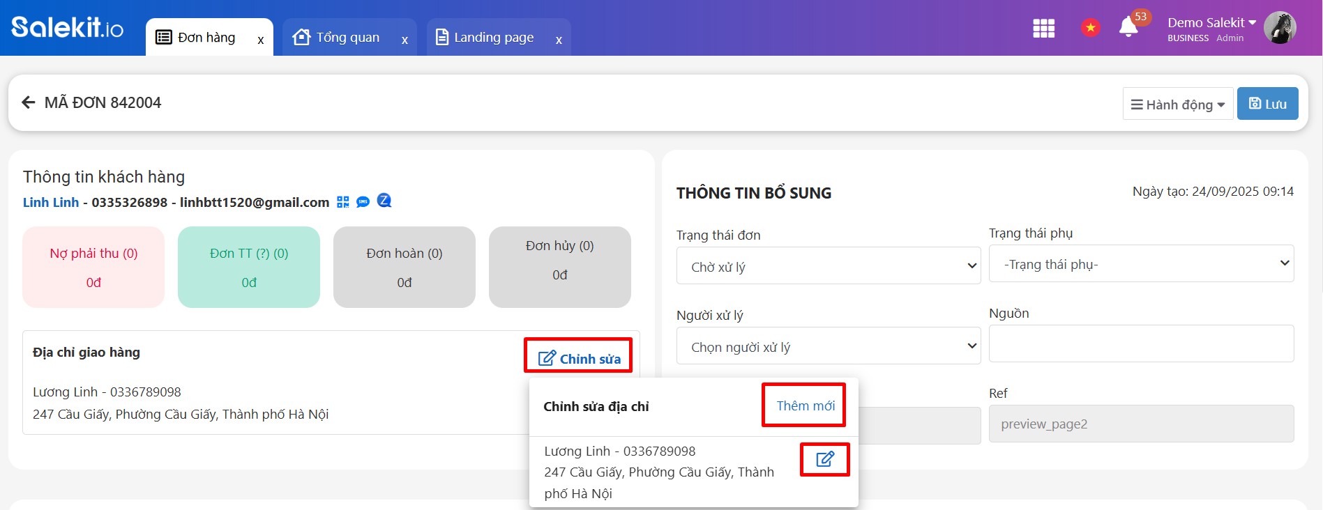1323x510 pixels.
Task: Expand the Trạng thái đơn dropdown
Action: [x=828, y=266]
